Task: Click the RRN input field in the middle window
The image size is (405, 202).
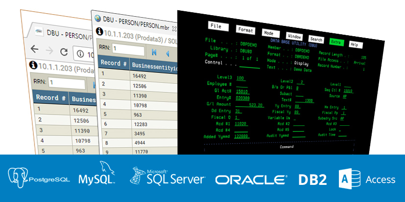Action: 128,50
